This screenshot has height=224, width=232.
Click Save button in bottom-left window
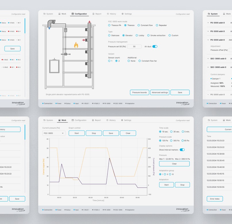[17, 199]
